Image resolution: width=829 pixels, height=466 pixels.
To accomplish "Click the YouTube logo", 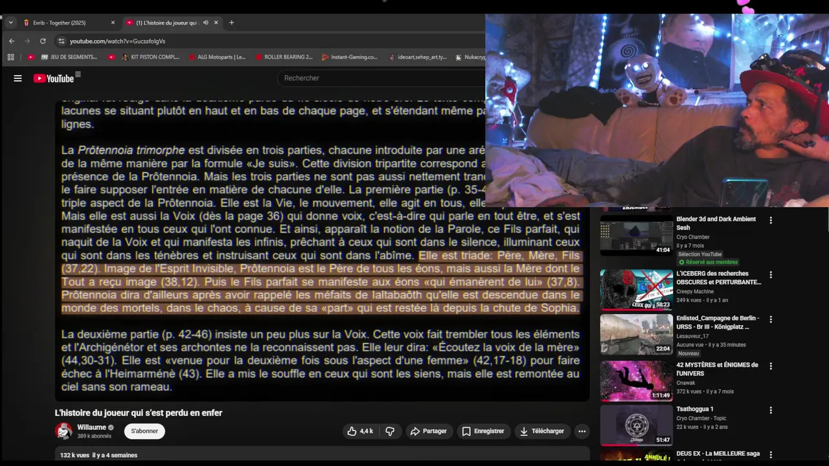I will point(54,78).
